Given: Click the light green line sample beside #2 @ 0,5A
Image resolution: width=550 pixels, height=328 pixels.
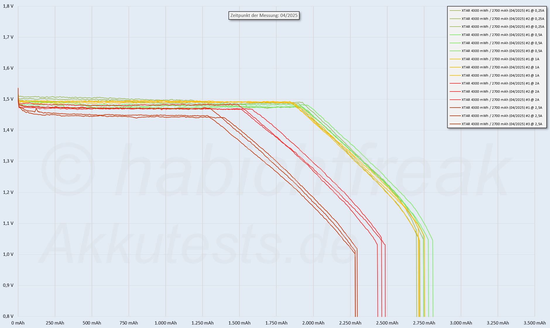Looking at the screenshot, I should tap(455, 43).
